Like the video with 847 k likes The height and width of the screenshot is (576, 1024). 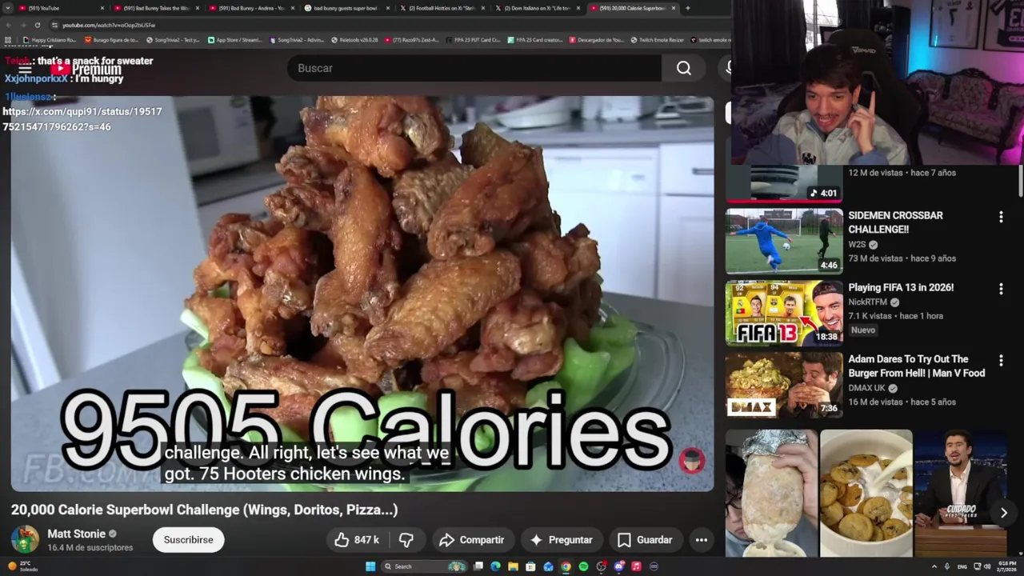pos(357,540)
